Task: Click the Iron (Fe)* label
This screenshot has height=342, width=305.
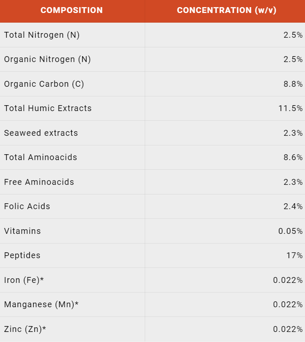Action: click(24, 280)
